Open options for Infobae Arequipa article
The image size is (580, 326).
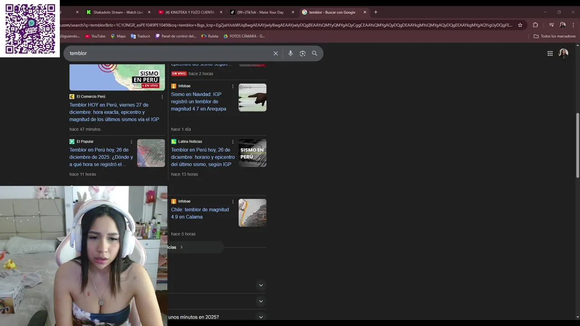click(x=233, y=86)
